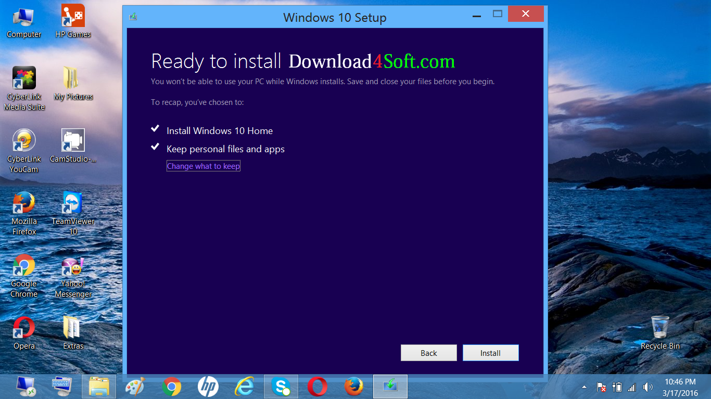
Task: Launch Internet Explorer from taskbar
Action: coord(245,387)
